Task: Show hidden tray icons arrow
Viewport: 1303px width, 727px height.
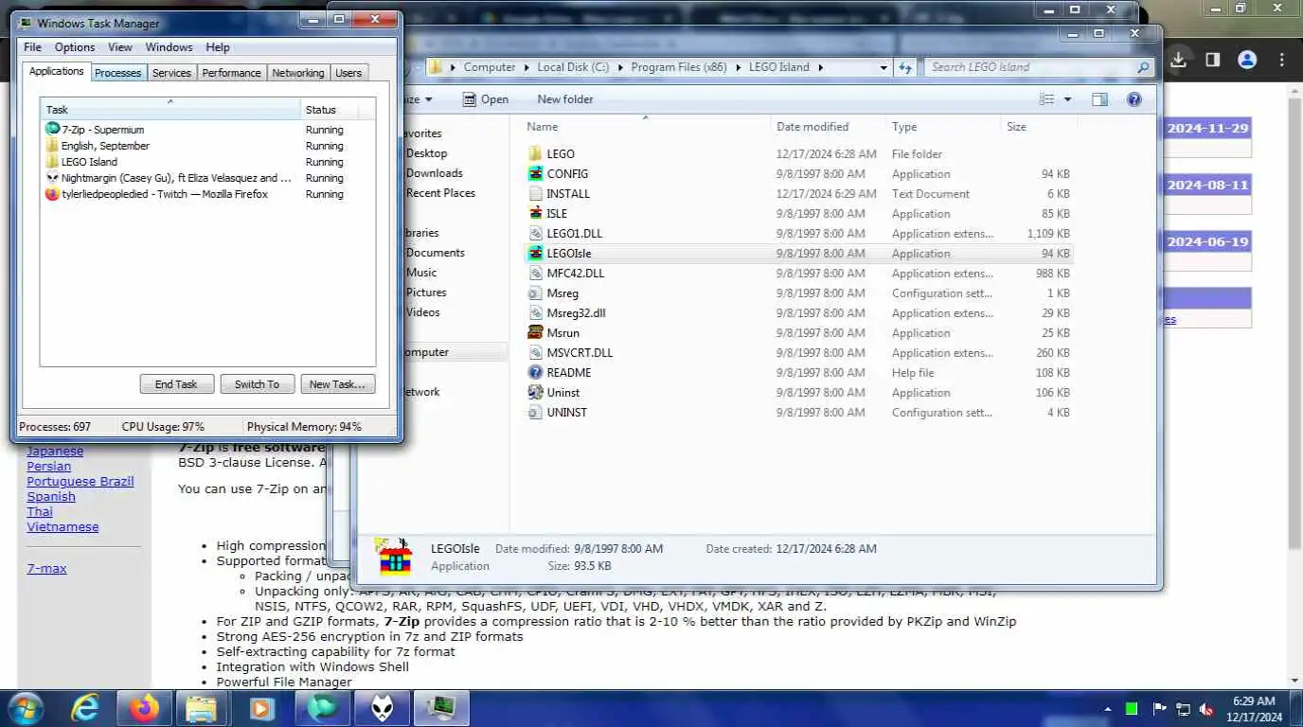Action: [x=1108, y=709]
